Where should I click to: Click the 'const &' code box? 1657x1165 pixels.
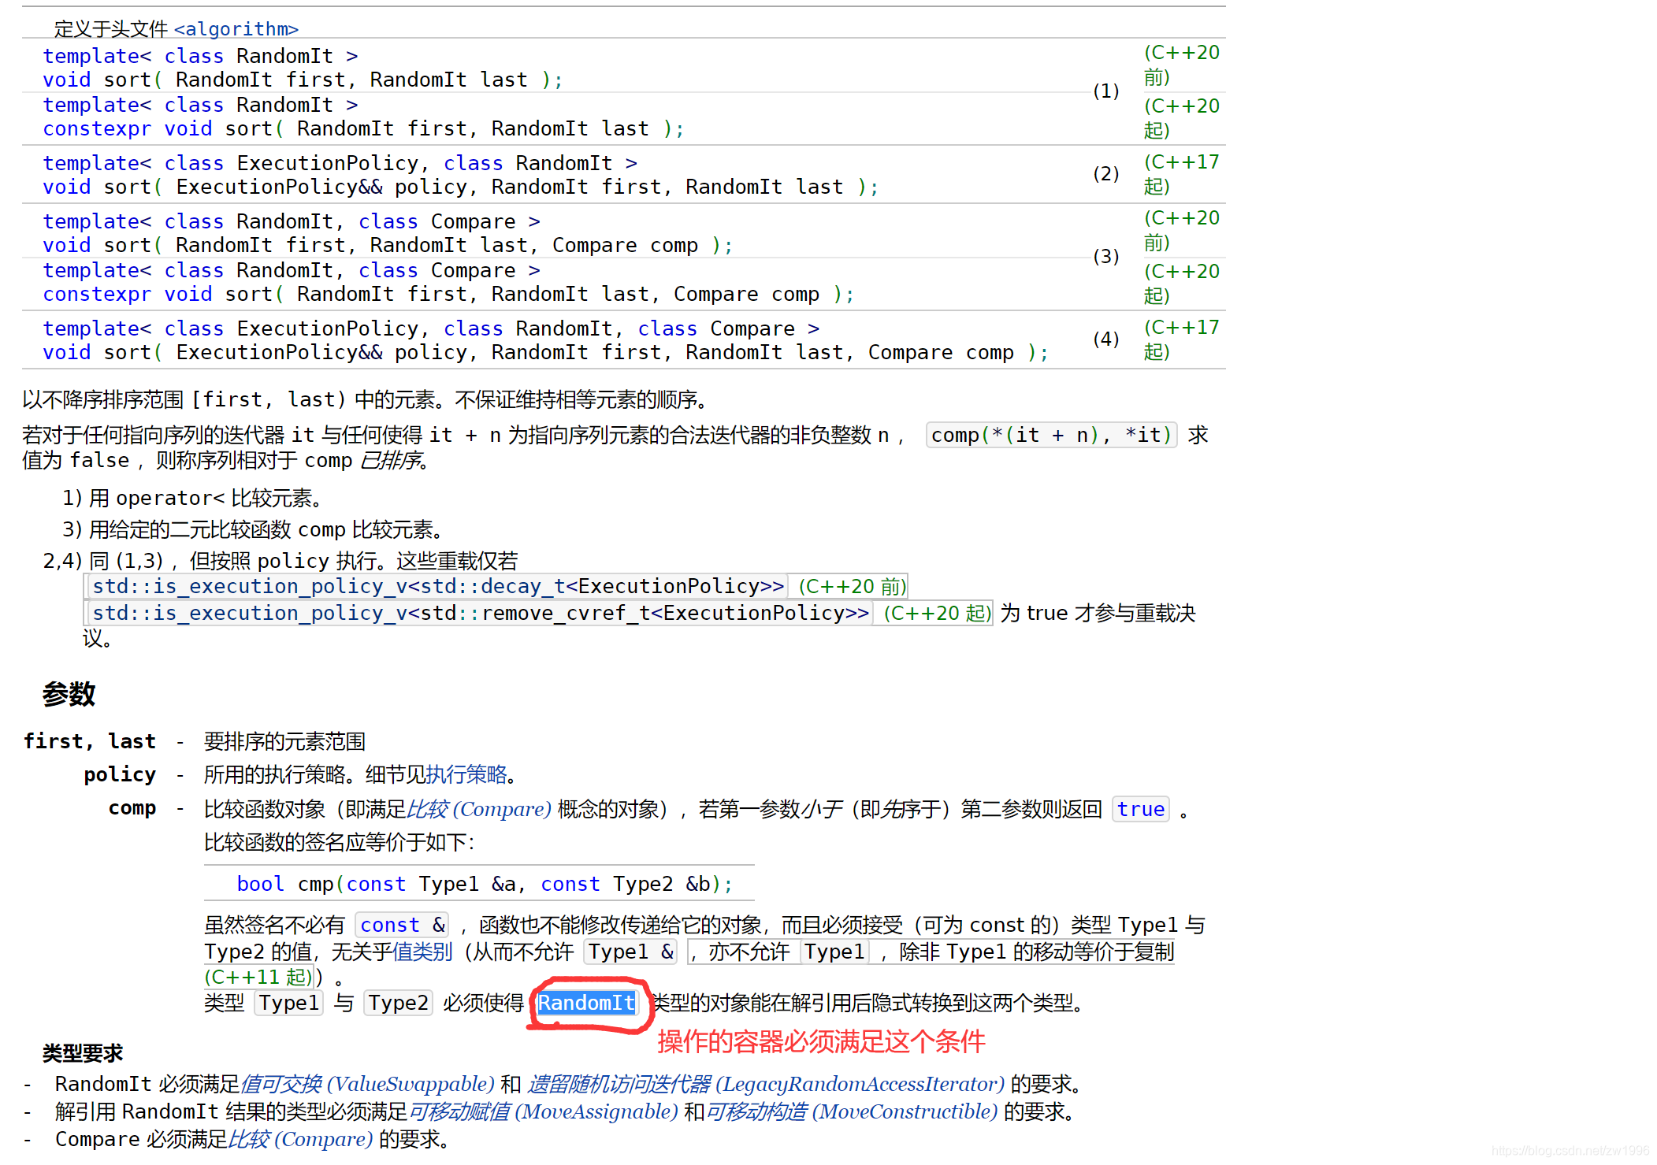coord(402,925)
